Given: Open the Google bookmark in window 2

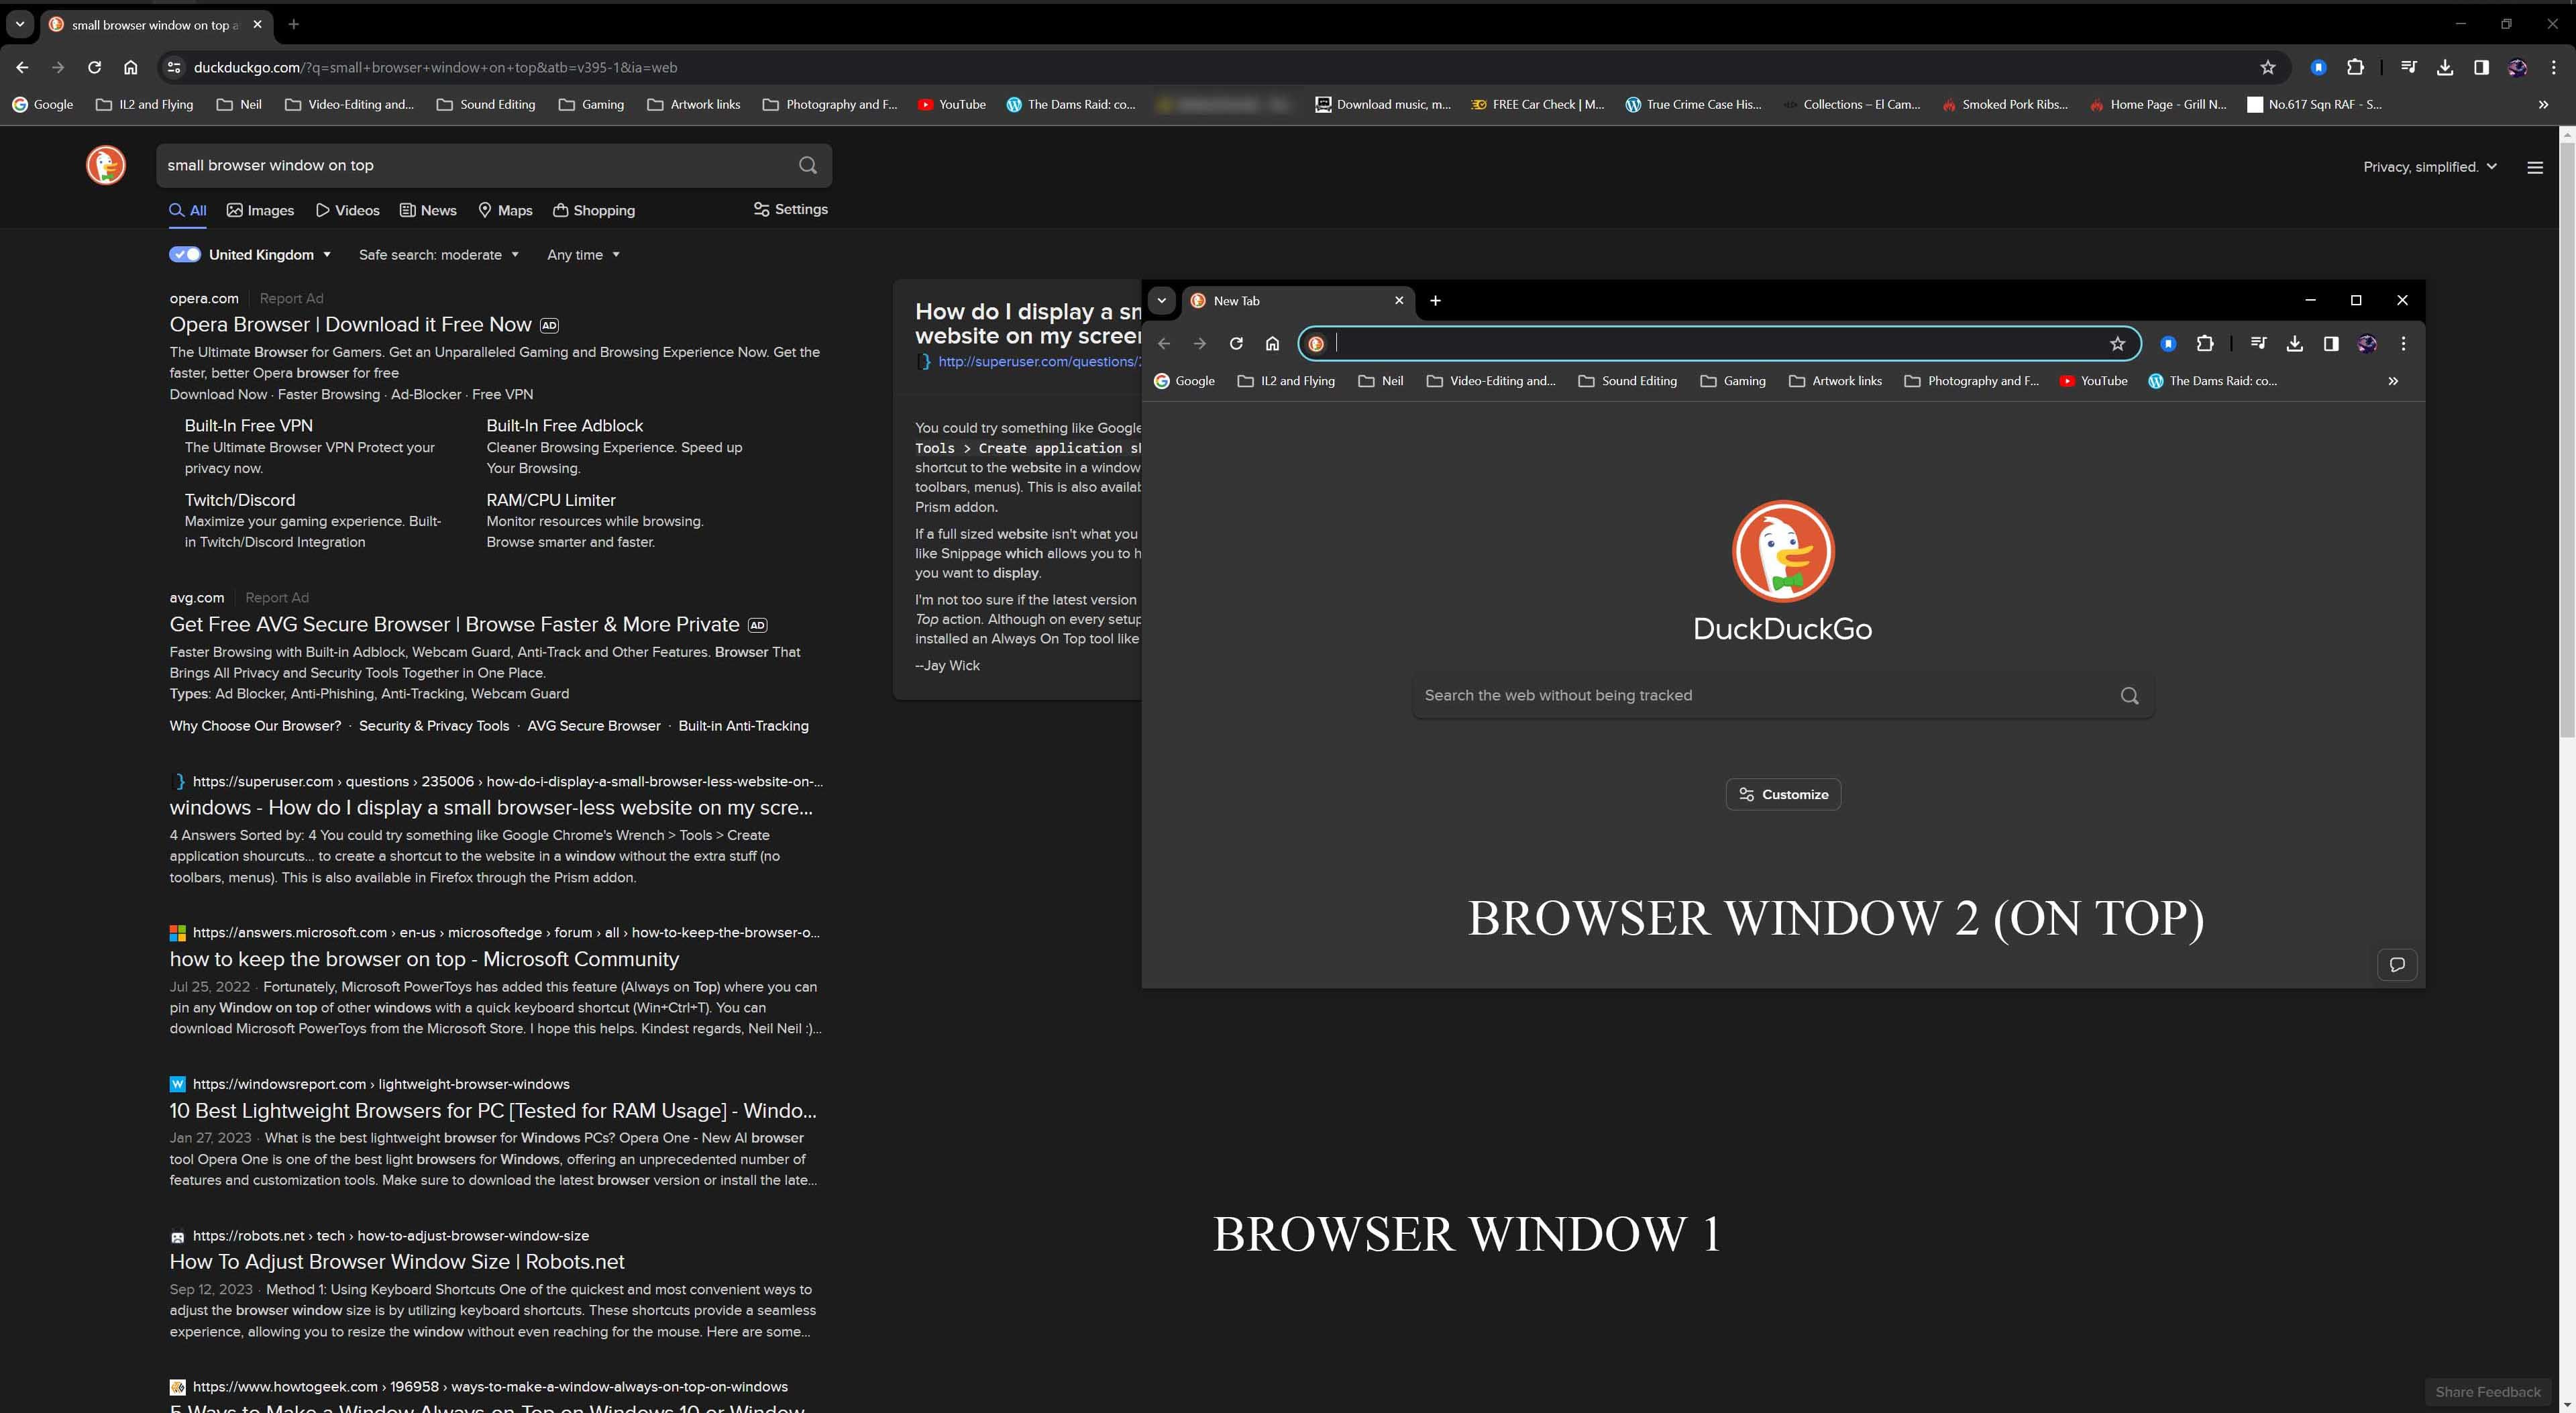Looking at the screenshot, I should click(x=1185, y=380).
